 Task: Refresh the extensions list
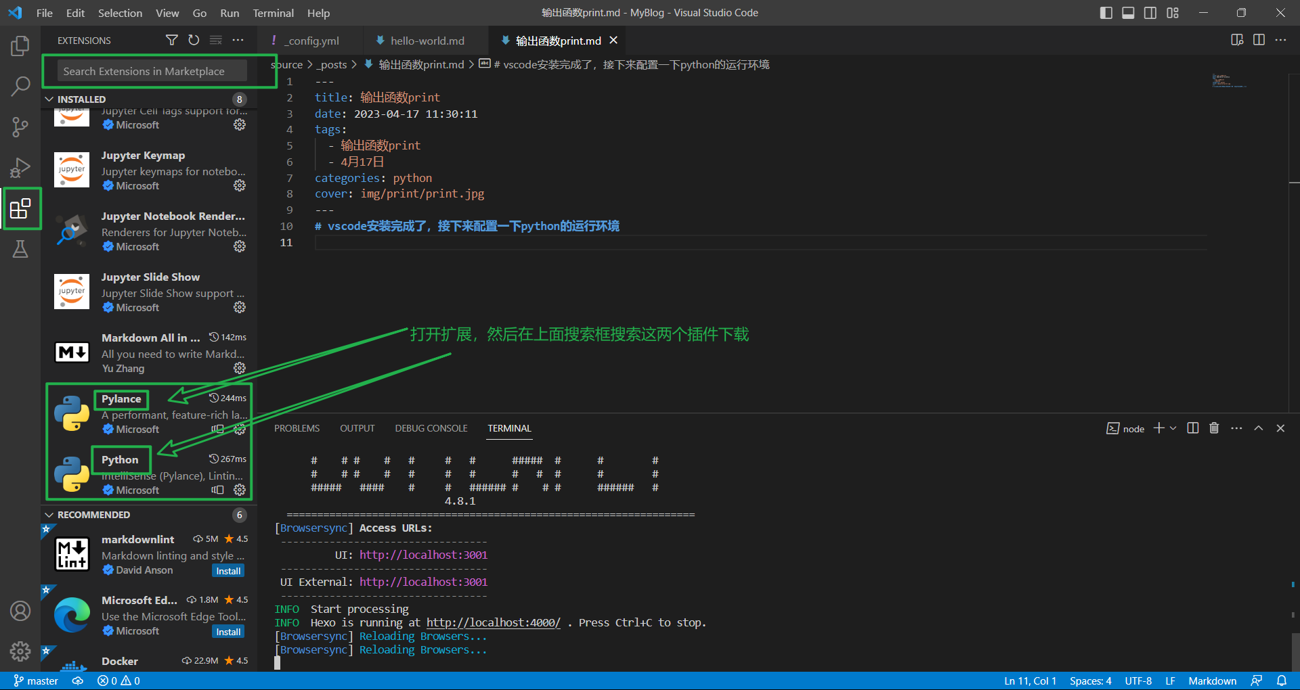pos(194,41)
